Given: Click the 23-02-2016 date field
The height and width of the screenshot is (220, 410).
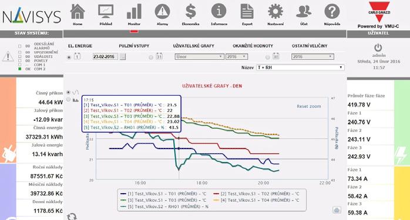Looking at the screenshot, I should point(105,57).
